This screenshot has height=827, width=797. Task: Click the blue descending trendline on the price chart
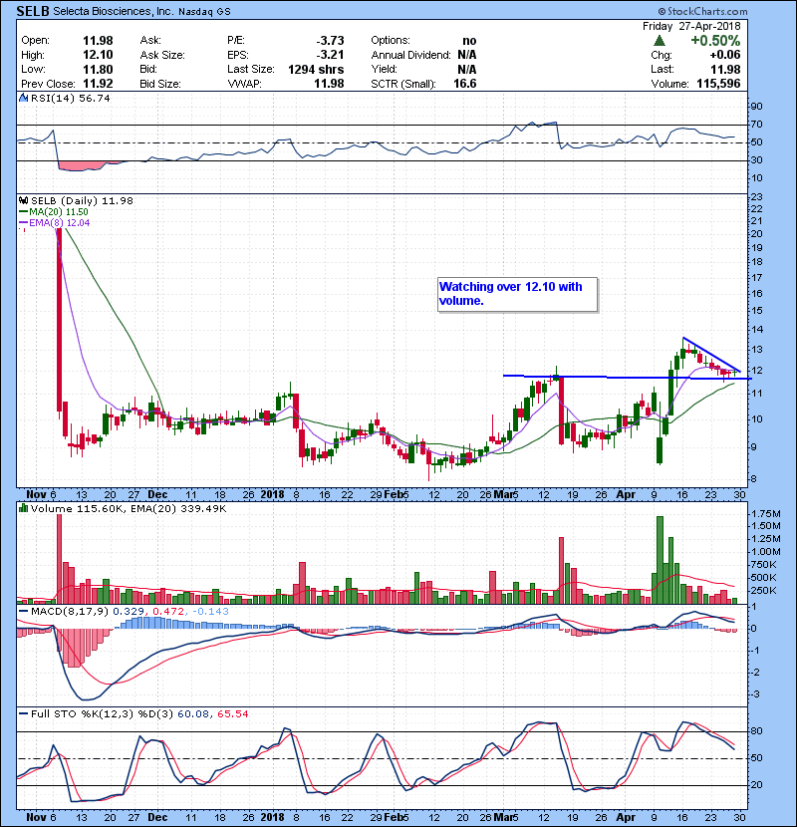coord(711,355)
